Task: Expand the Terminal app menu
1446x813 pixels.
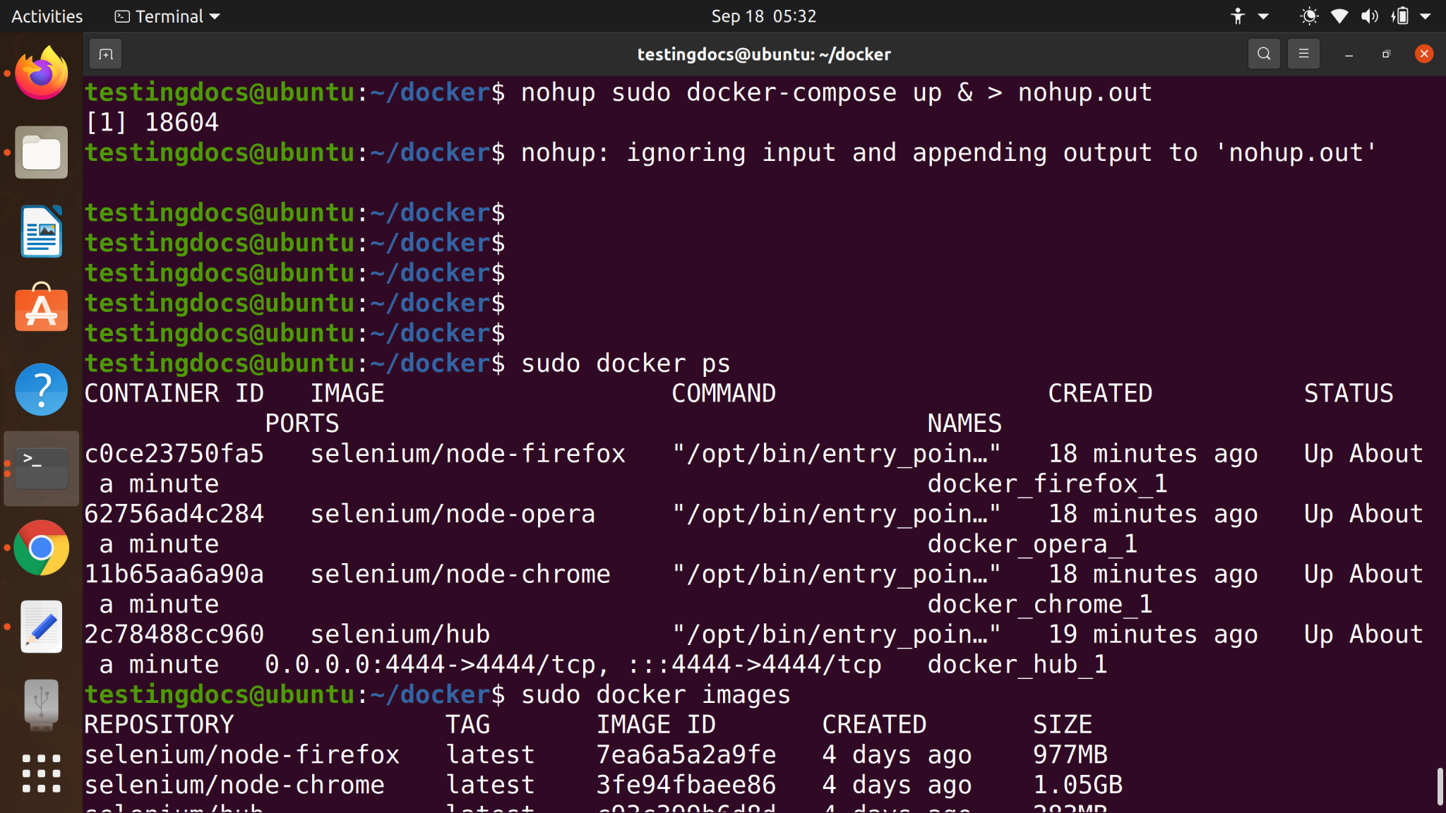Action: coord(168,16)
